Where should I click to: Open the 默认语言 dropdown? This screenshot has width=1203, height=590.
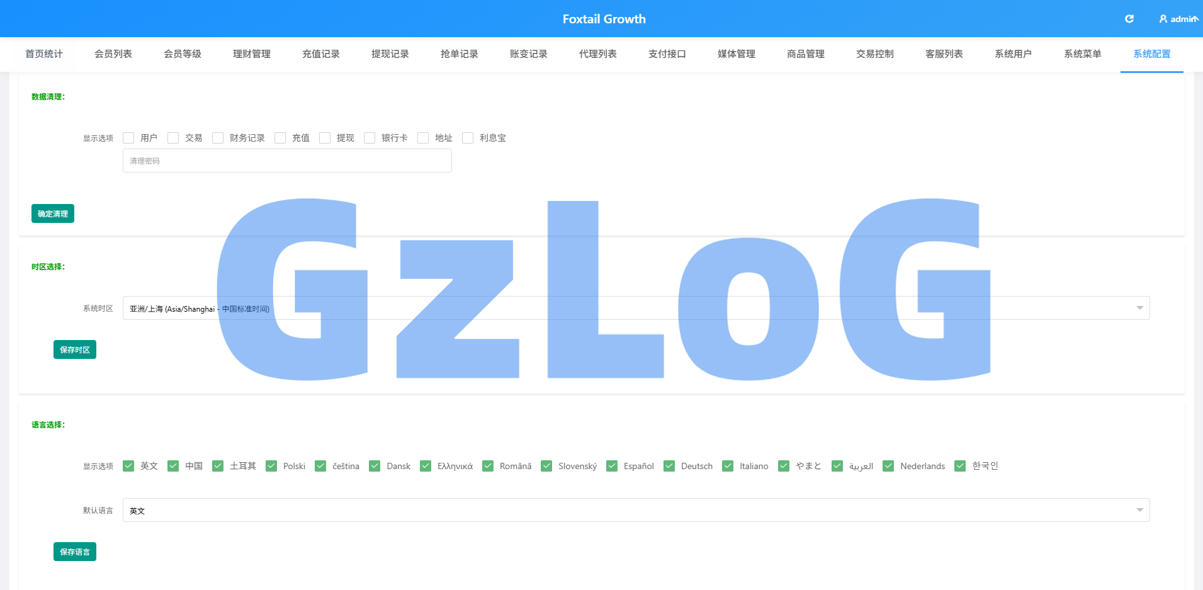tap(636, 510)
